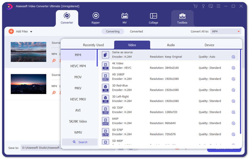The width and height of the screenshot is (249, 159).
Task: Click the sunset mountain video thumbnail
Action: tap(28, 84)
